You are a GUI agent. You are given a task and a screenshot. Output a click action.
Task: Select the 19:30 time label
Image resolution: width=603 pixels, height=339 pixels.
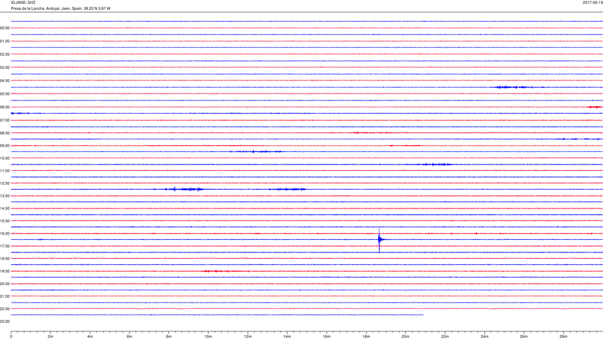[x=5, y=271]
